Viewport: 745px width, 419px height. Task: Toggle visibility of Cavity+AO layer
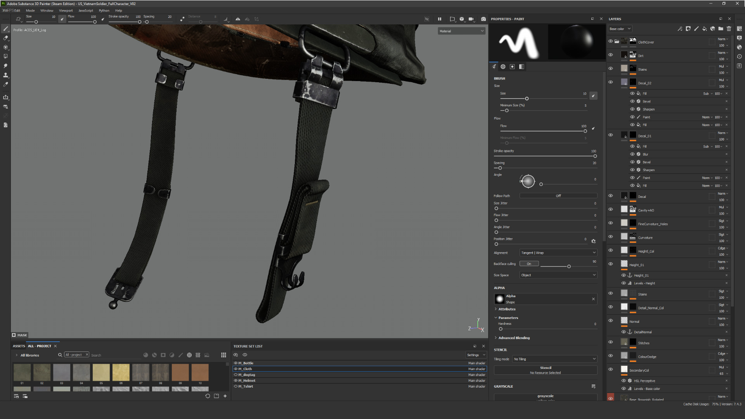[x=610, y=209]
